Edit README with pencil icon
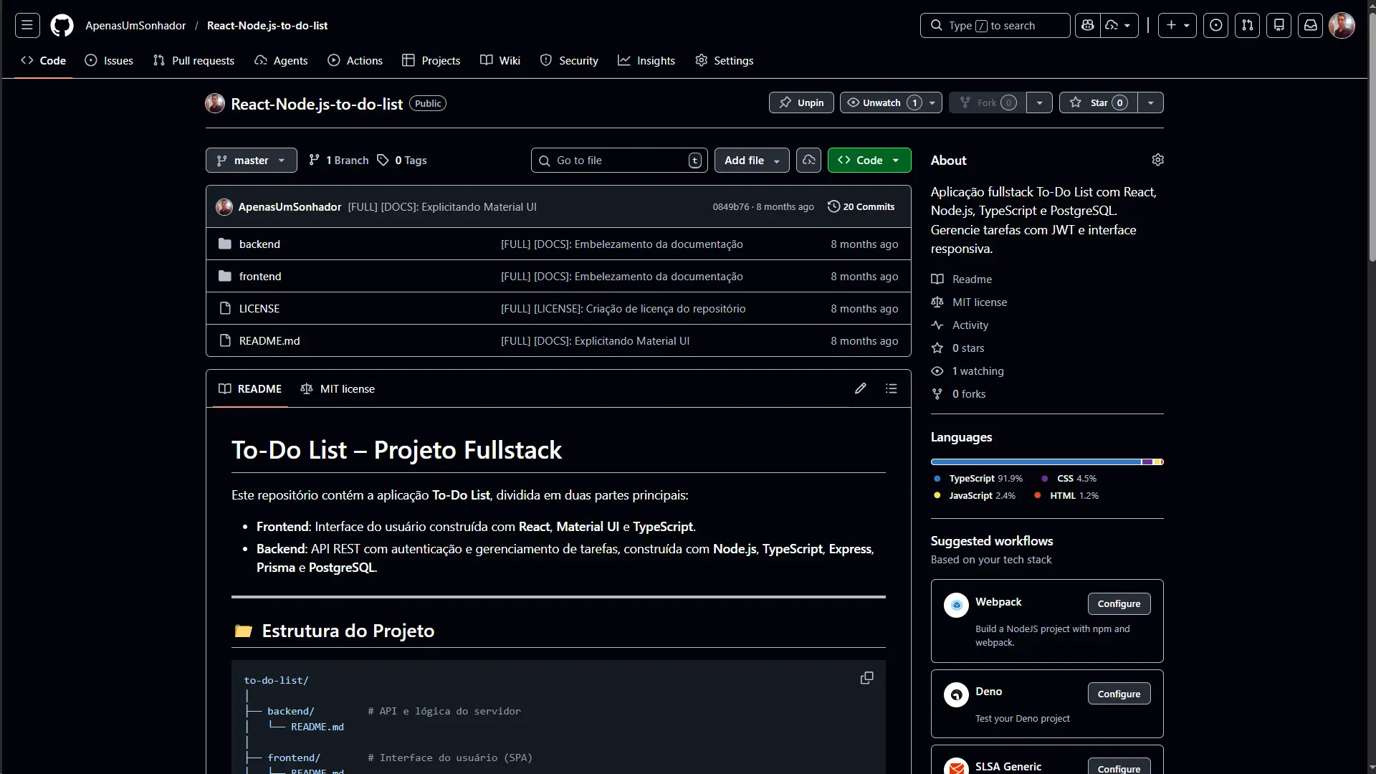1376x774 pixels. [860, 388]
